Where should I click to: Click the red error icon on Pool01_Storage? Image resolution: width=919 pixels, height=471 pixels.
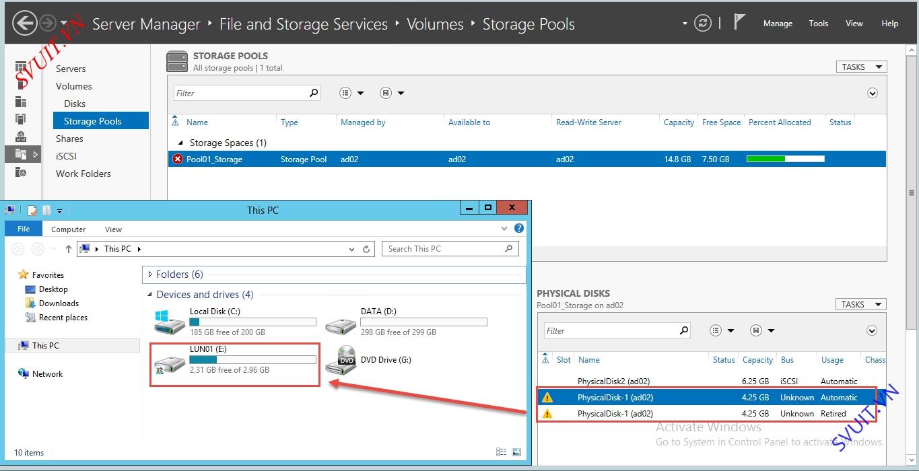coord(178,159)
